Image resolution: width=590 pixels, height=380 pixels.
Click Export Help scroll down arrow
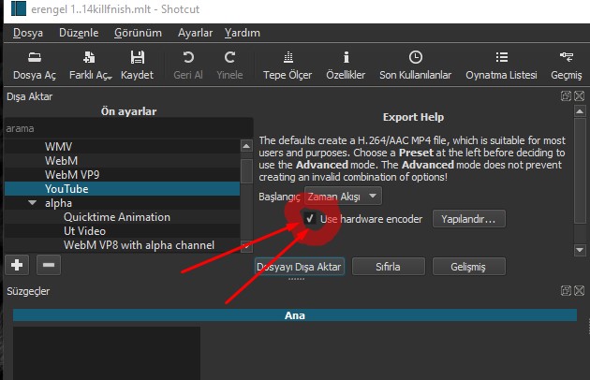pyautogui.click(x=580, y=250)
